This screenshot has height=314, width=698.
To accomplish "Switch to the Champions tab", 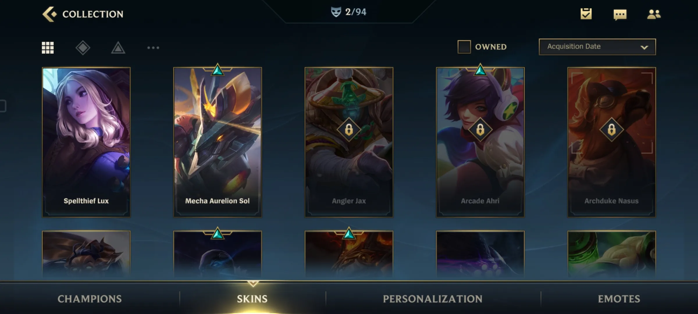I will click(x=90, y=299).
